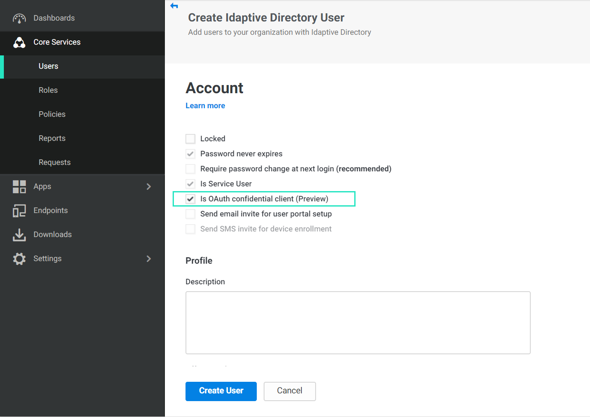Open the Endpoints menu label
The width and height of the screenshot is (590, 417).
point(51,210)
